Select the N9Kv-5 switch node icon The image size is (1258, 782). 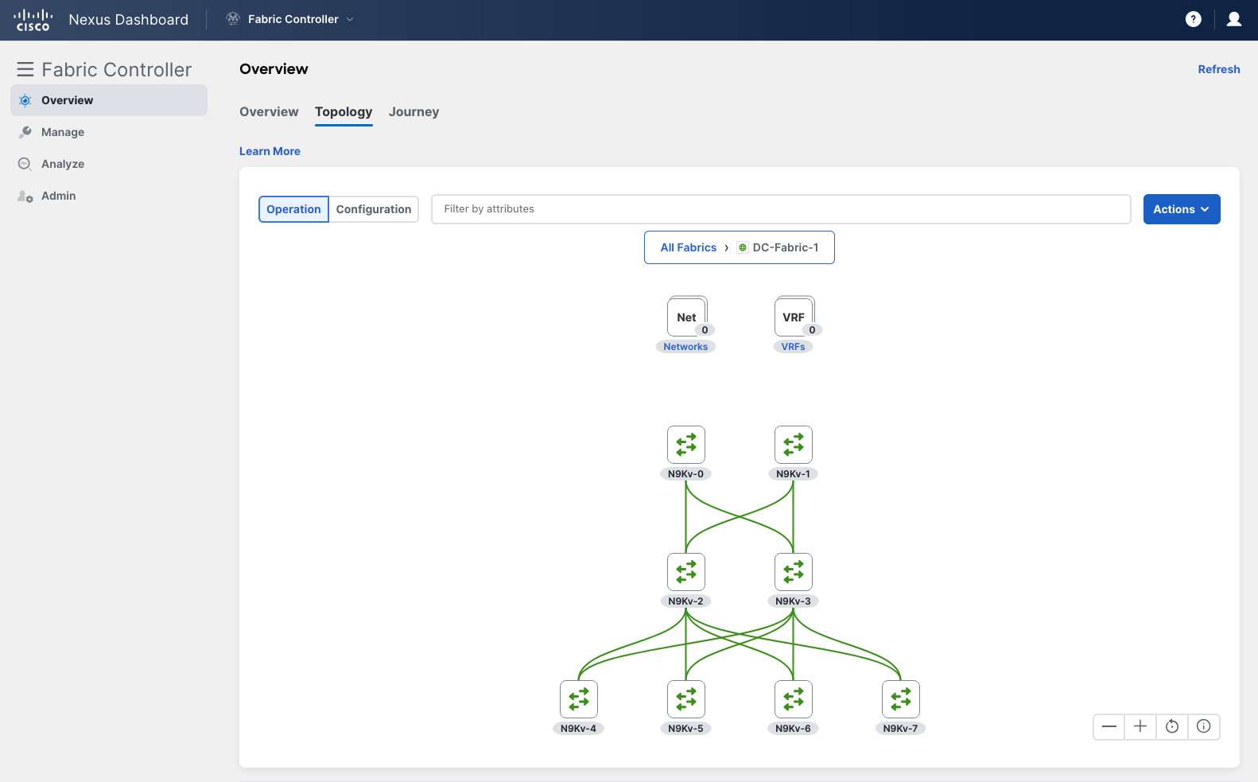[686, 699]
